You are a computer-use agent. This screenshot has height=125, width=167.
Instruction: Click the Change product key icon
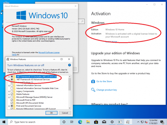pyautogui.click(x=93, y=90)
